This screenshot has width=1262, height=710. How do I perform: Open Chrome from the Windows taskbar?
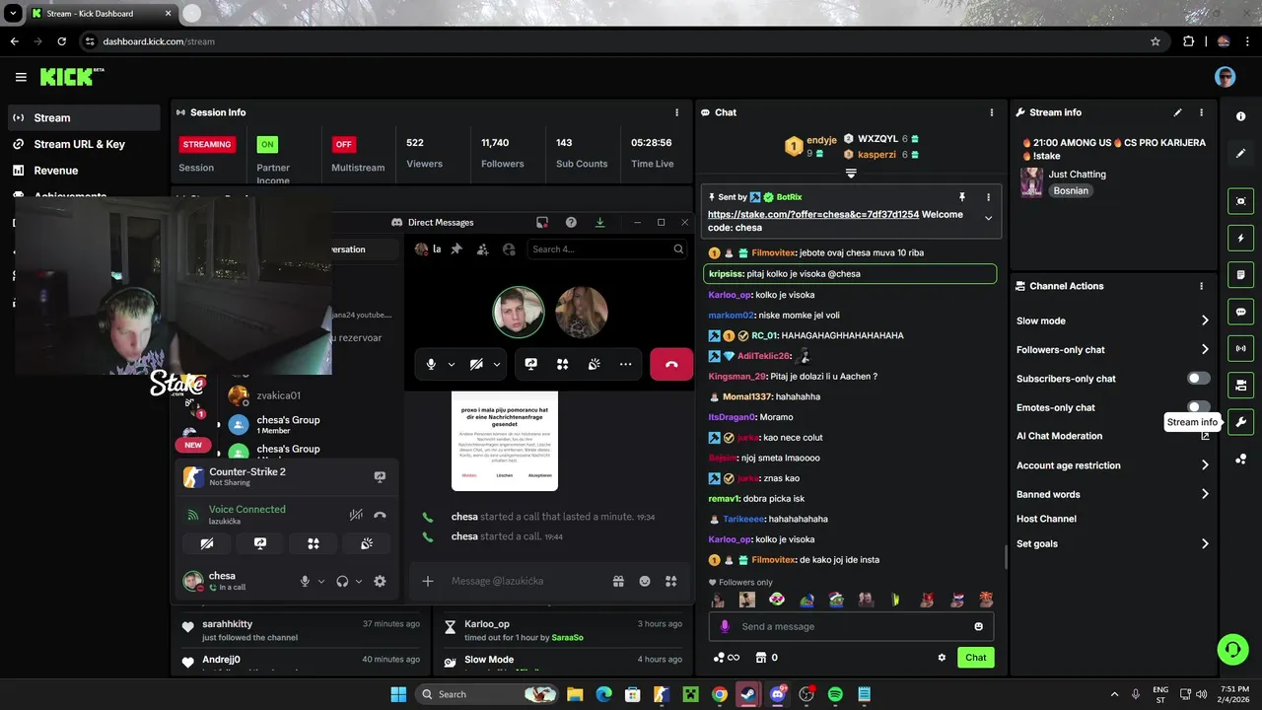point(720,694)
